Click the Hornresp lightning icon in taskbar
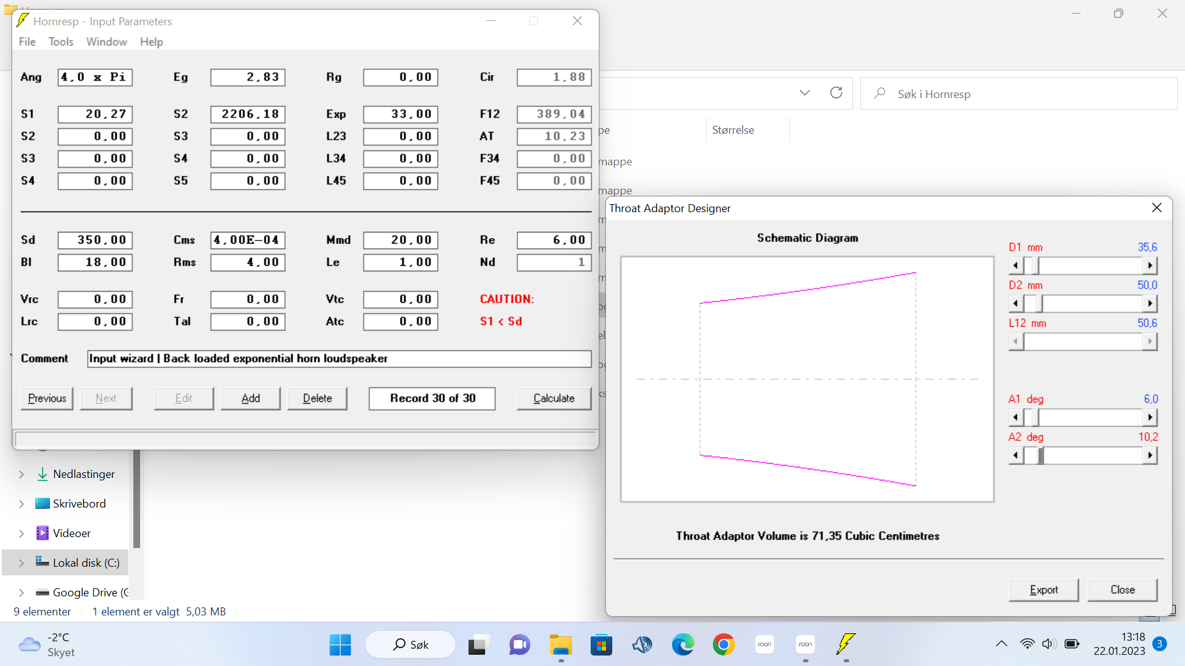Image resolution: width=1185 pixels, height=666 pixels. pyautogui.click(x=846, y=644)
